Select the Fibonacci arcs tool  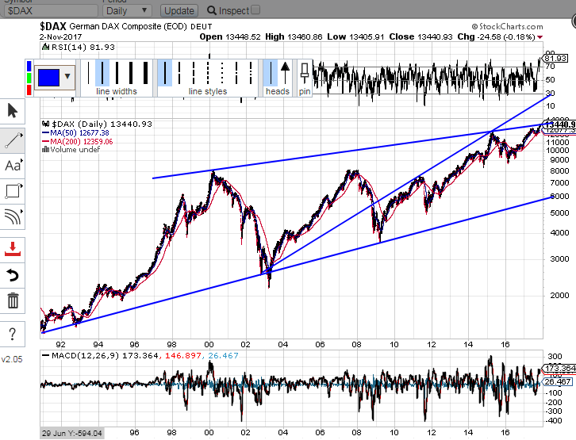(x=12, y=216)
